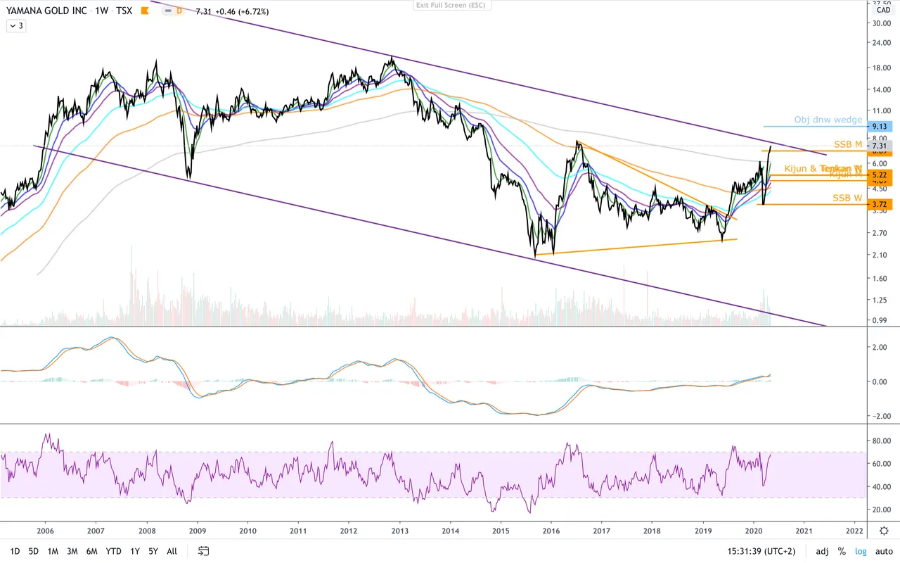
Task: Expand the collapsed indicators legend showing 3
Action: click(15, 26)
